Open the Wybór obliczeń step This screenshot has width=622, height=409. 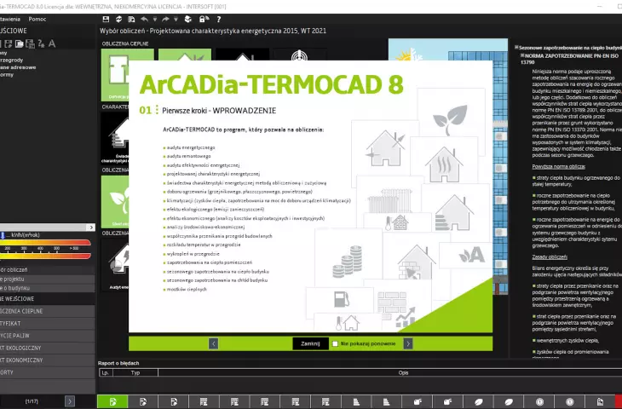[x=47, y=270]
